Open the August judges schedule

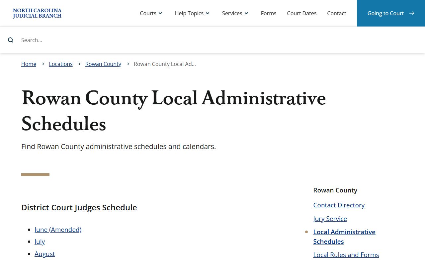[x=45, y=254]
